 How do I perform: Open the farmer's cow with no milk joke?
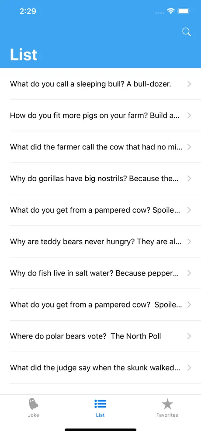click(100, 147)
